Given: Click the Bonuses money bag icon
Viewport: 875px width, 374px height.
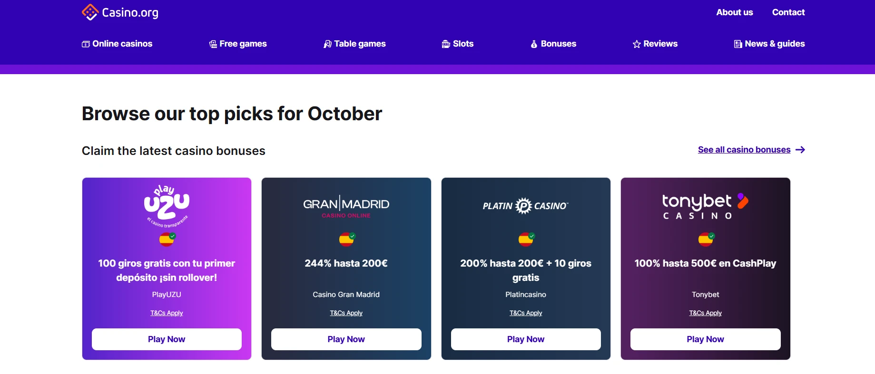Looking at the screenshot, I should (x=534, y=44).
